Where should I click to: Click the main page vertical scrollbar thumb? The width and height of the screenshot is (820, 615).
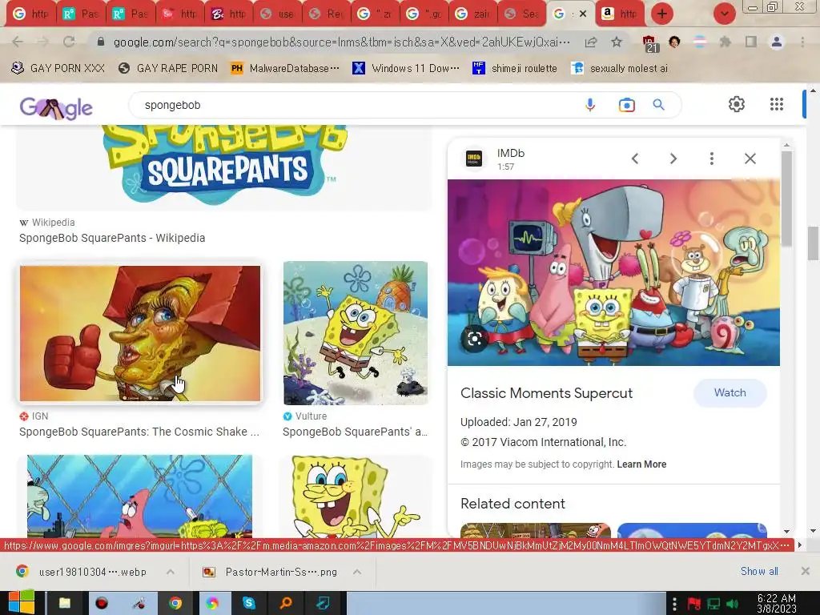[x=813, y=243]
